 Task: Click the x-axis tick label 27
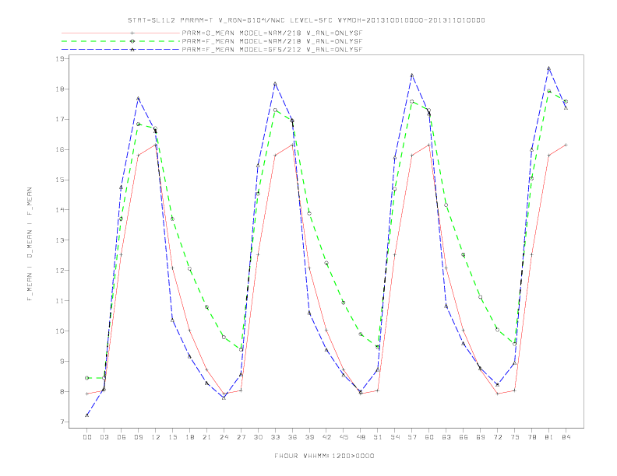point(241,437)
